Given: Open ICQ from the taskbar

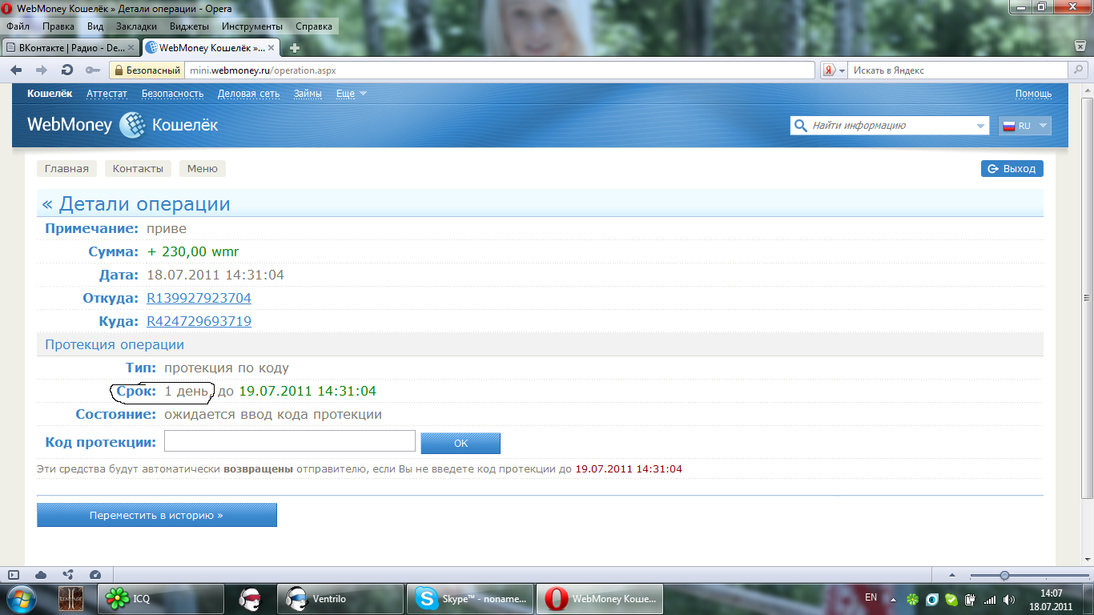Looking at the screenshot, I should pyautogui.click(x=160, y=599).
